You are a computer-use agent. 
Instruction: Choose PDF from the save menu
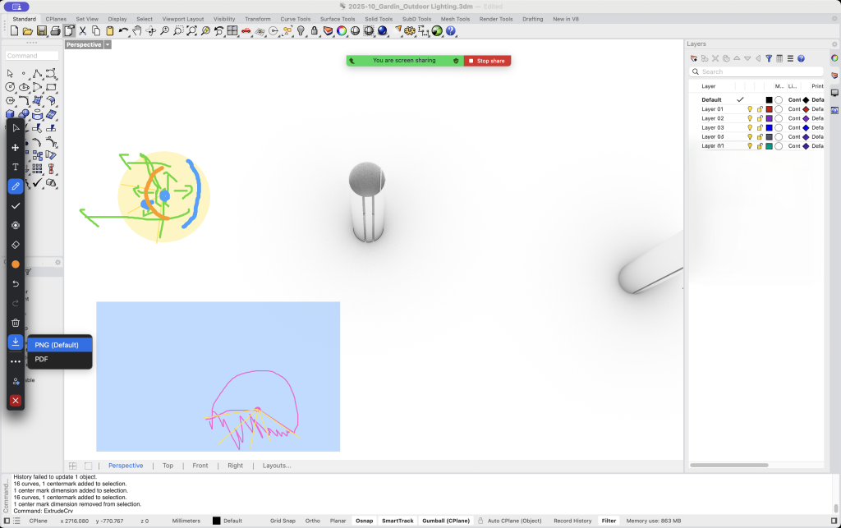point(41,359)
